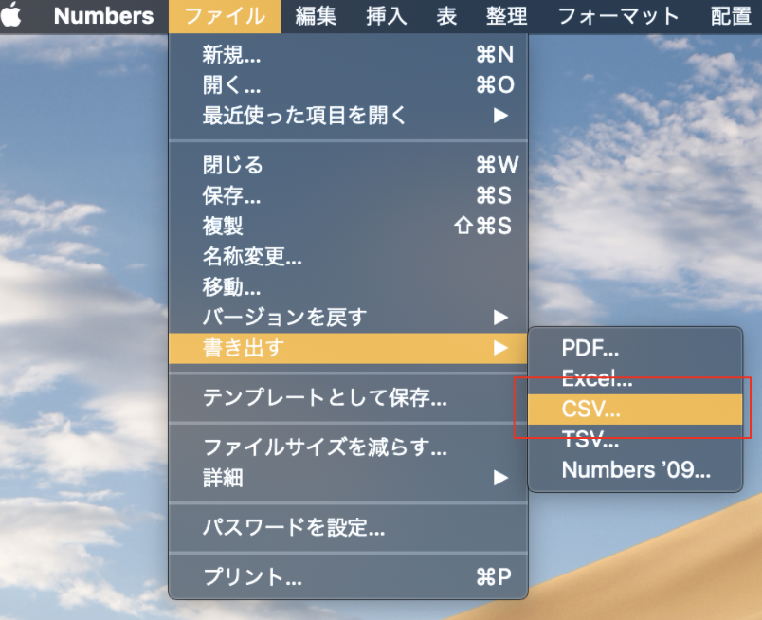Image resolution: width=762 pixels, height=620 pixels.
Task: Open the 配置 menu
Action: click(731, 16)
